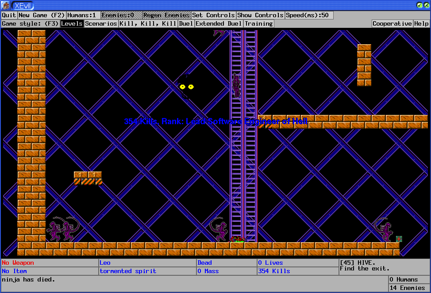Click the striped up-arrow elevator platform
The width and height of the screenshot is (431, 293).
[x=88, y=178]
